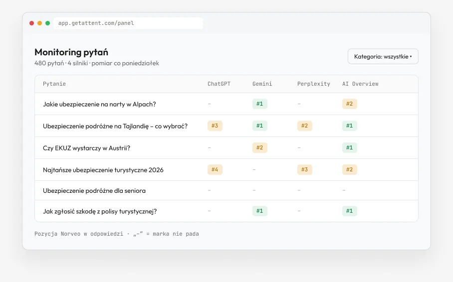Click the Pytanie column header
Image resolution: width=453 pixels, height=282 pixels.
54,84
